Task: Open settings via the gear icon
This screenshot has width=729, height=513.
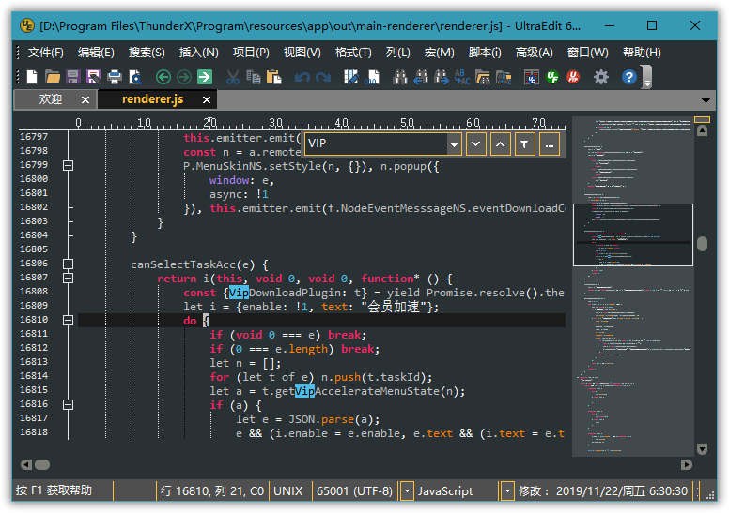Action: (x=601, y=77)
